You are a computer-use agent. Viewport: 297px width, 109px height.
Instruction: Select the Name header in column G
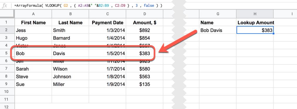pyautogui.click(x=218, y=22)
